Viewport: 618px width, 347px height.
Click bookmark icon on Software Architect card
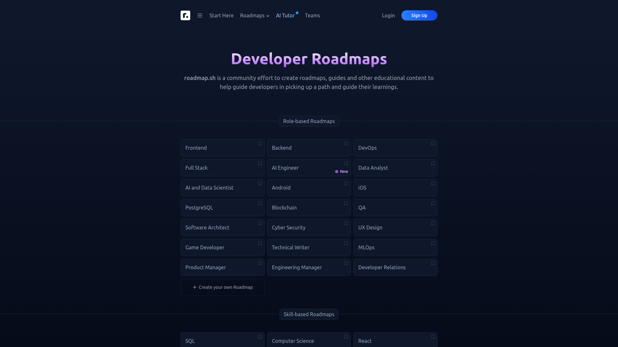click(x=260, y=223)
